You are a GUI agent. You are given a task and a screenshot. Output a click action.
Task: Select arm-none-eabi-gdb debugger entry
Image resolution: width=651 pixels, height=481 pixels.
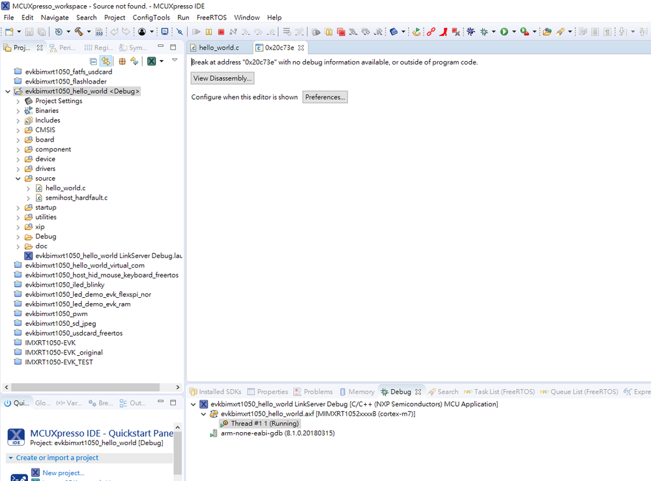[272, 433]
